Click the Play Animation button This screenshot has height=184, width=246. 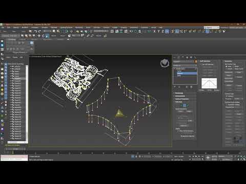click(x=196, y=156)
